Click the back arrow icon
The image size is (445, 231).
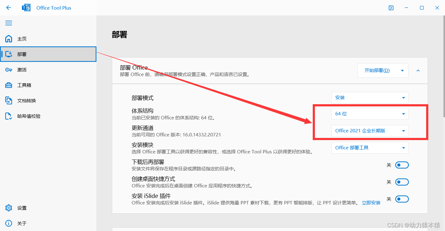[8, 8]
